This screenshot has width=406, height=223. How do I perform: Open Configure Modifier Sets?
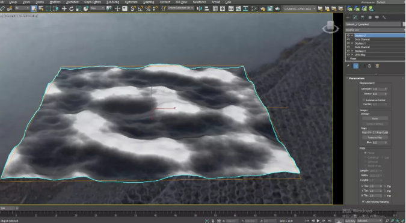click(377, 66)
